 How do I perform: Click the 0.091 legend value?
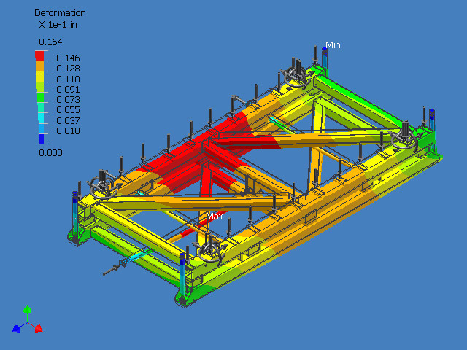point(68,89)
